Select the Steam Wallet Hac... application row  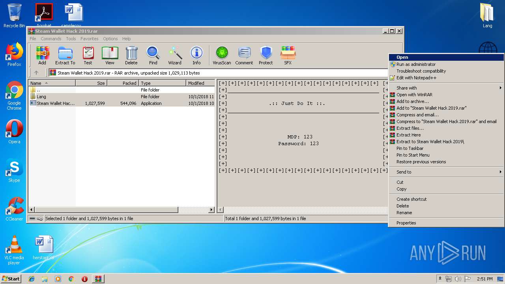(x=122, y=103)
